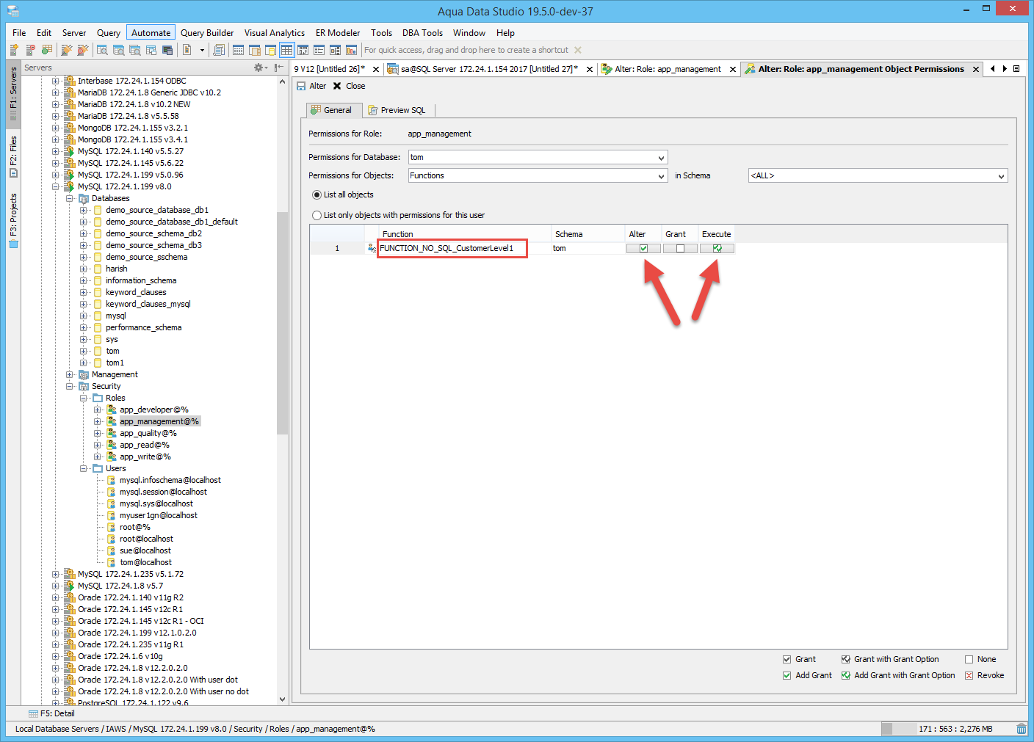This screenshot has height=742, width=1034.
Task: Select List only objects with permissions radio
Action: click(317, 215)
